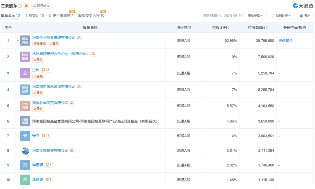The width and height of the screenshot is (315, 189).
Task: Sort by 持股数(股) column header
Action: pos(258,28)
